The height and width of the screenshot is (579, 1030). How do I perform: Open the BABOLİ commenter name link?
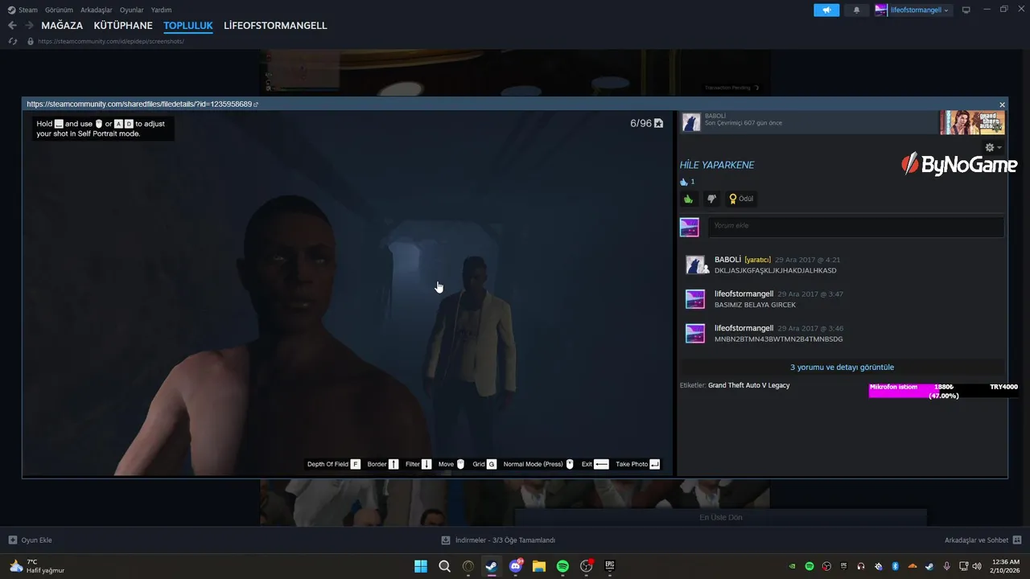(x=727, y=260)
